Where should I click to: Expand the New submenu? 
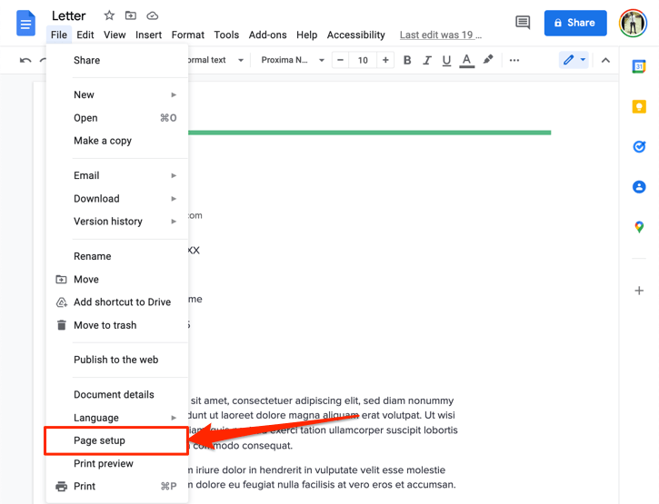(x=117, y=95)
